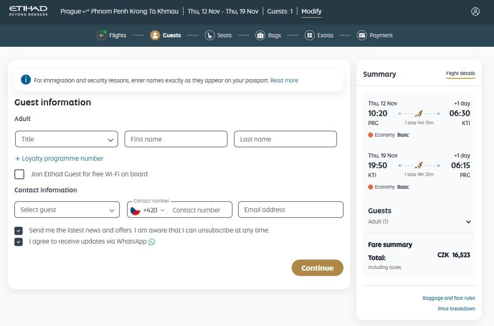Click the Prague to Phnom Penh route text
494x326 pixels.
tap(119, 11)
